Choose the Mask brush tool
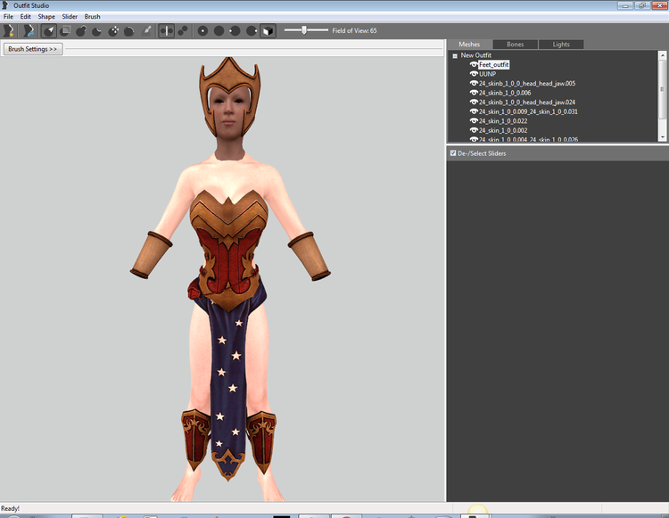 (65, 30)
